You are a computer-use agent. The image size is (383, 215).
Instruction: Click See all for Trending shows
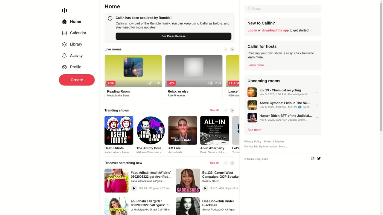214,110
